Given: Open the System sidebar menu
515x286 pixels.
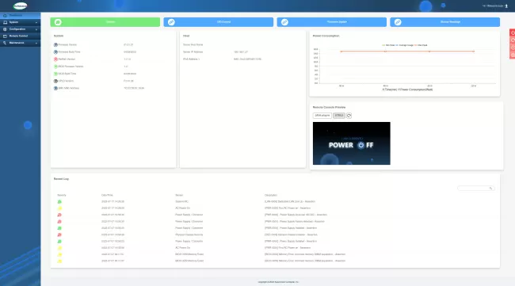Looking at the screenshot, I should pos(21,22).
